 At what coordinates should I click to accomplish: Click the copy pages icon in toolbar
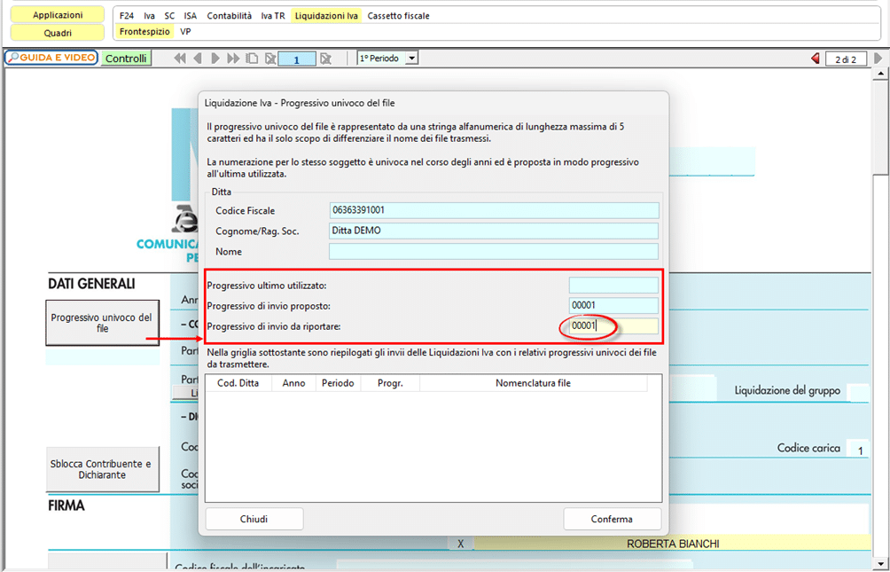[x=252, y=59]
